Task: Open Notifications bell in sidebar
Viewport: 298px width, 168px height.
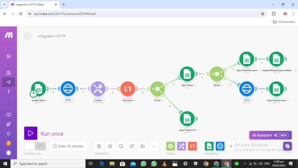Action: (x=9, y=134)
